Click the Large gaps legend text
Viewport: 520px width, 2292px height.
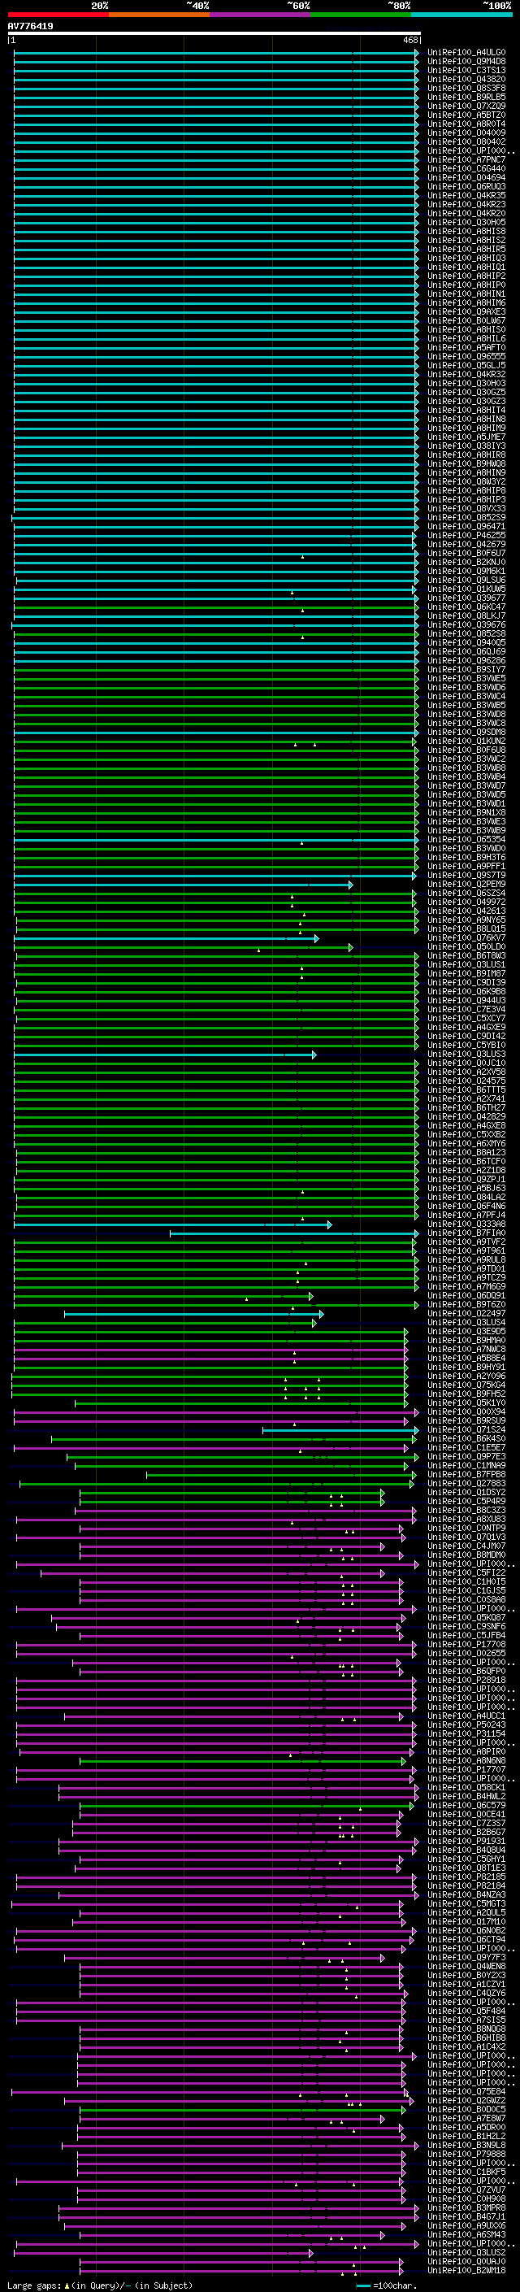coord(100,2285)
